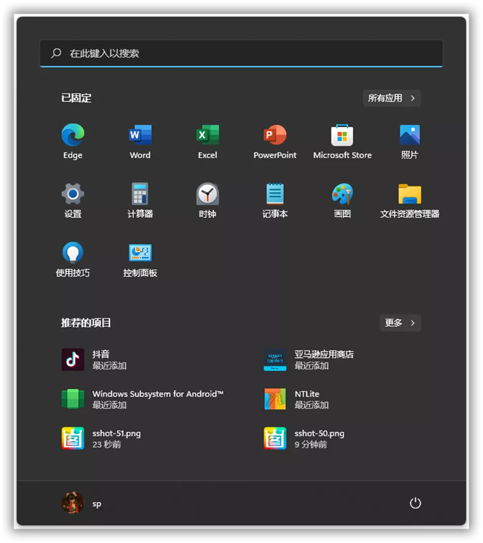Screen dimensions: 483x543
Task: Open the sp user account avatar
Action: [73, 503]
